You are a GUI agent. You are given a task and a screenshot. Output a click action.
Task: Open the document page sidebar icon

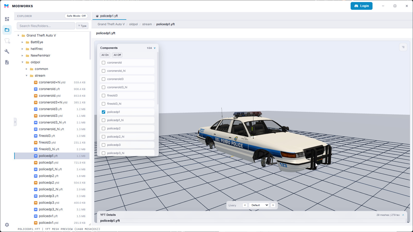tap(7, 62)
